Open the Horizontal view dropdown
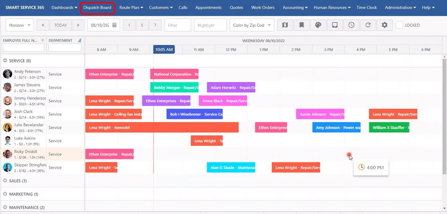 point(20,25)
